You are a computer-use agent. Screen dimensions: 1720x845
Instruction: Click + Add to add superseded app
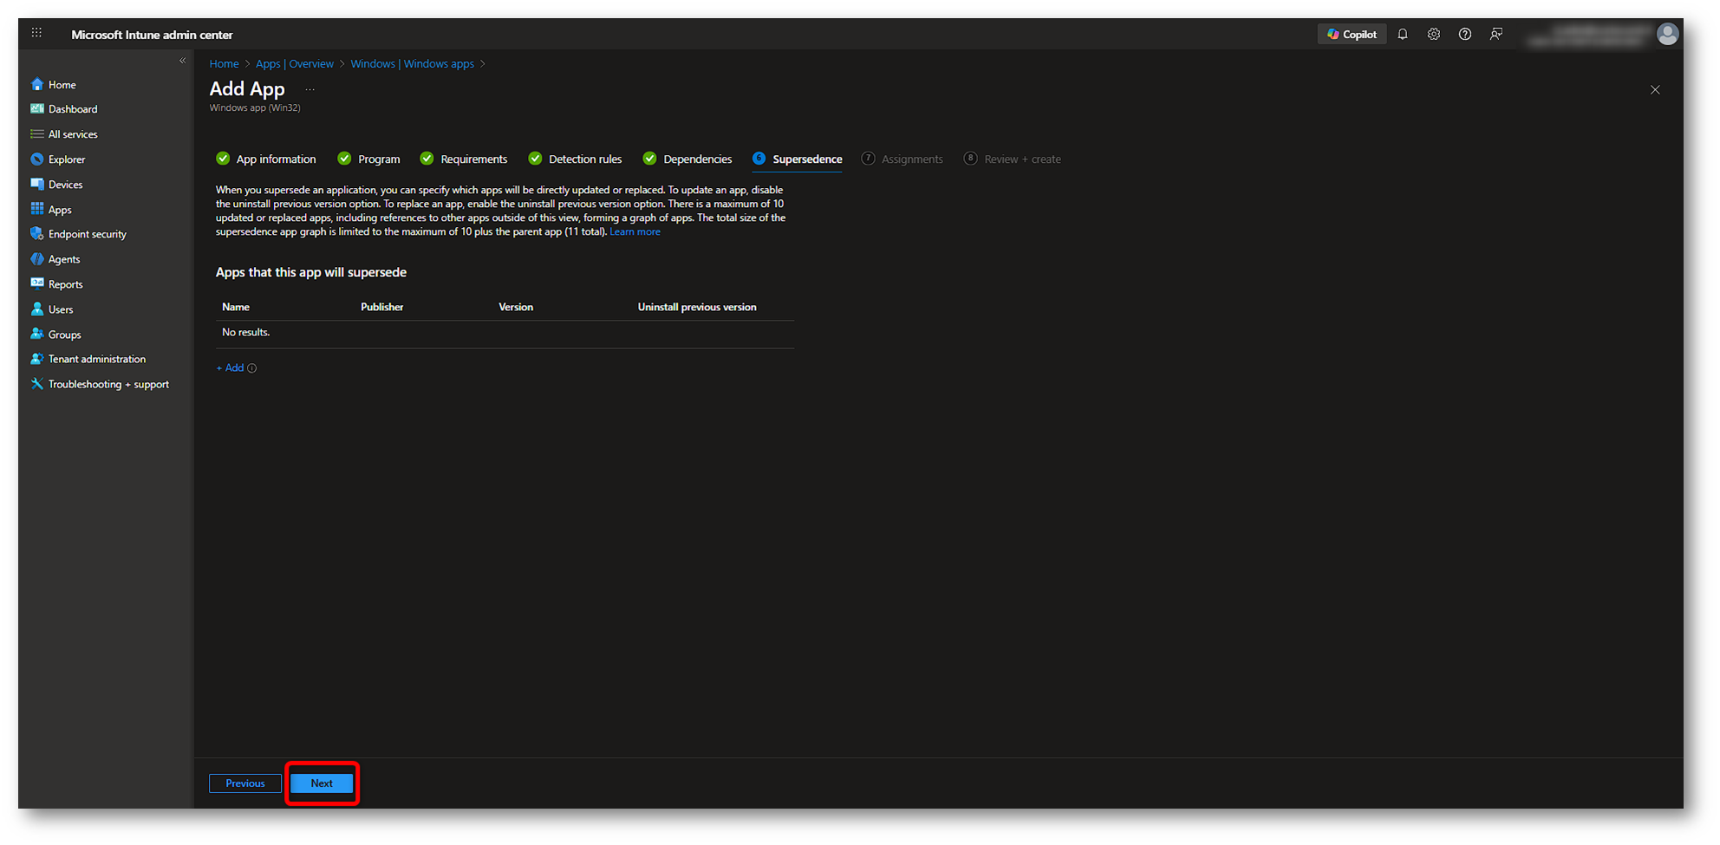pos(230,368)
